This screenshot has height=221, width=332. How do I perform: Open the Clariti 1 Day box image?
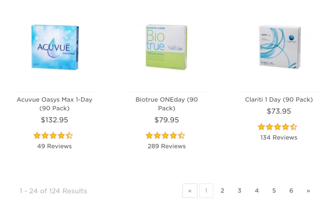coord(280,47)
